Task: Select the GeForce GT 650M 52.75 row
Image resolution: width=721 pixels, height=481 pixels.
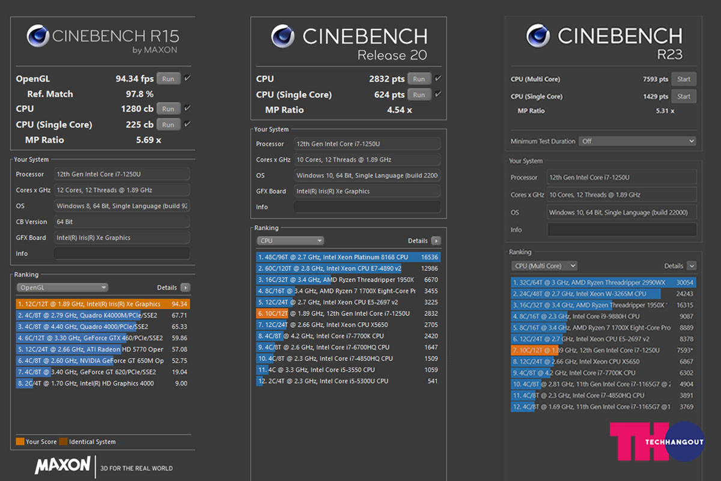Action: coord(103,361)
